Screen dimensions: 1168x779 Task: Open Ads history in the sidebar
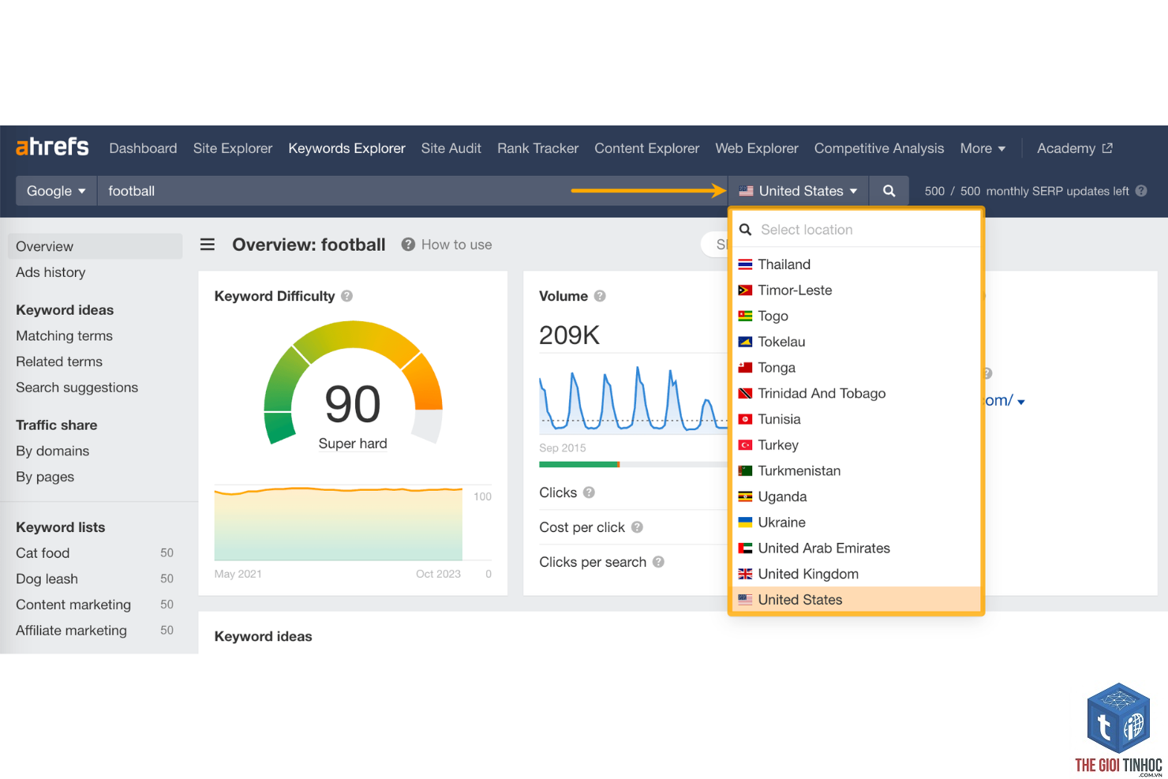point(51,272)
